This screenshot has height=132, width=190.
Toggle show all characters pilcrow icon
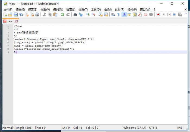click(x=118, y=15)
